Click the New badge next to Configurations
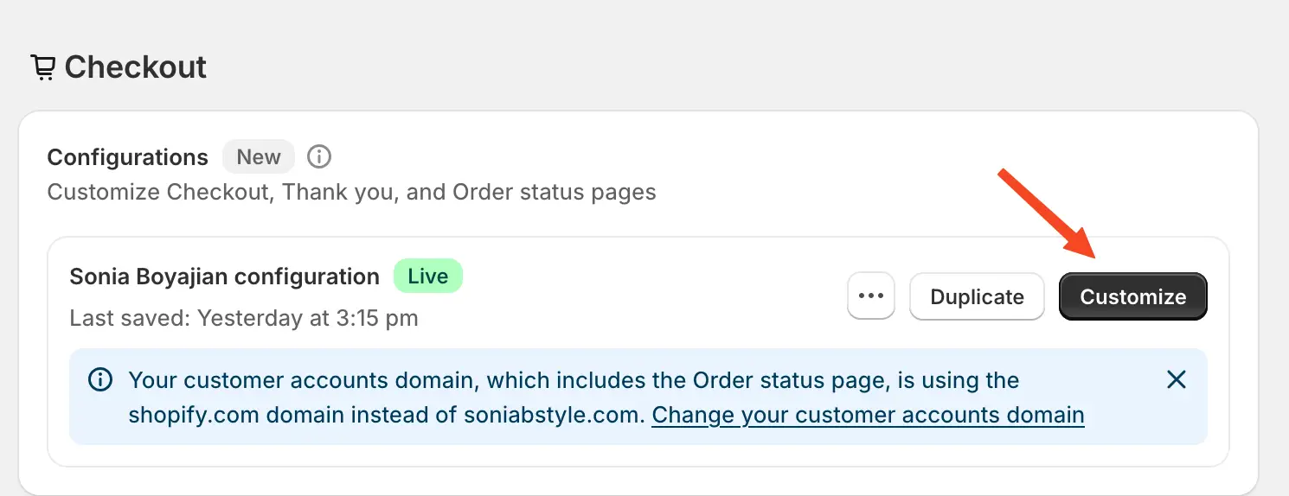This screenshot has height=496, width=1289. pos(258,157)
